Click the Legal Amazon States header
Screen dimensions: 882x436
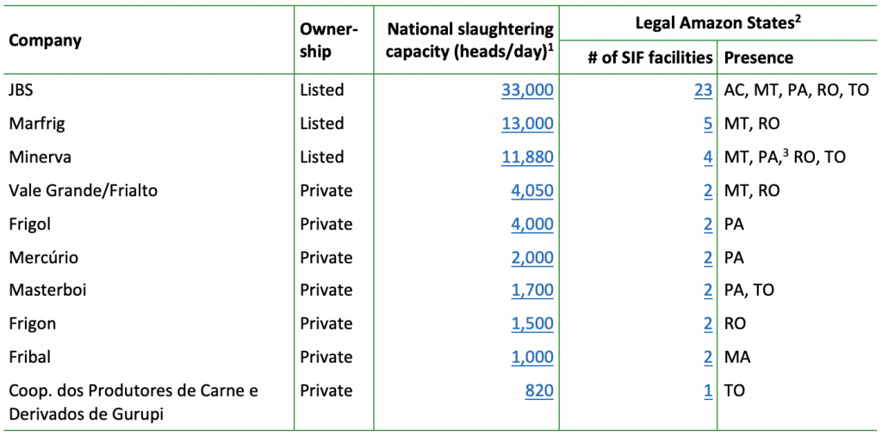(x=719, y=23)
